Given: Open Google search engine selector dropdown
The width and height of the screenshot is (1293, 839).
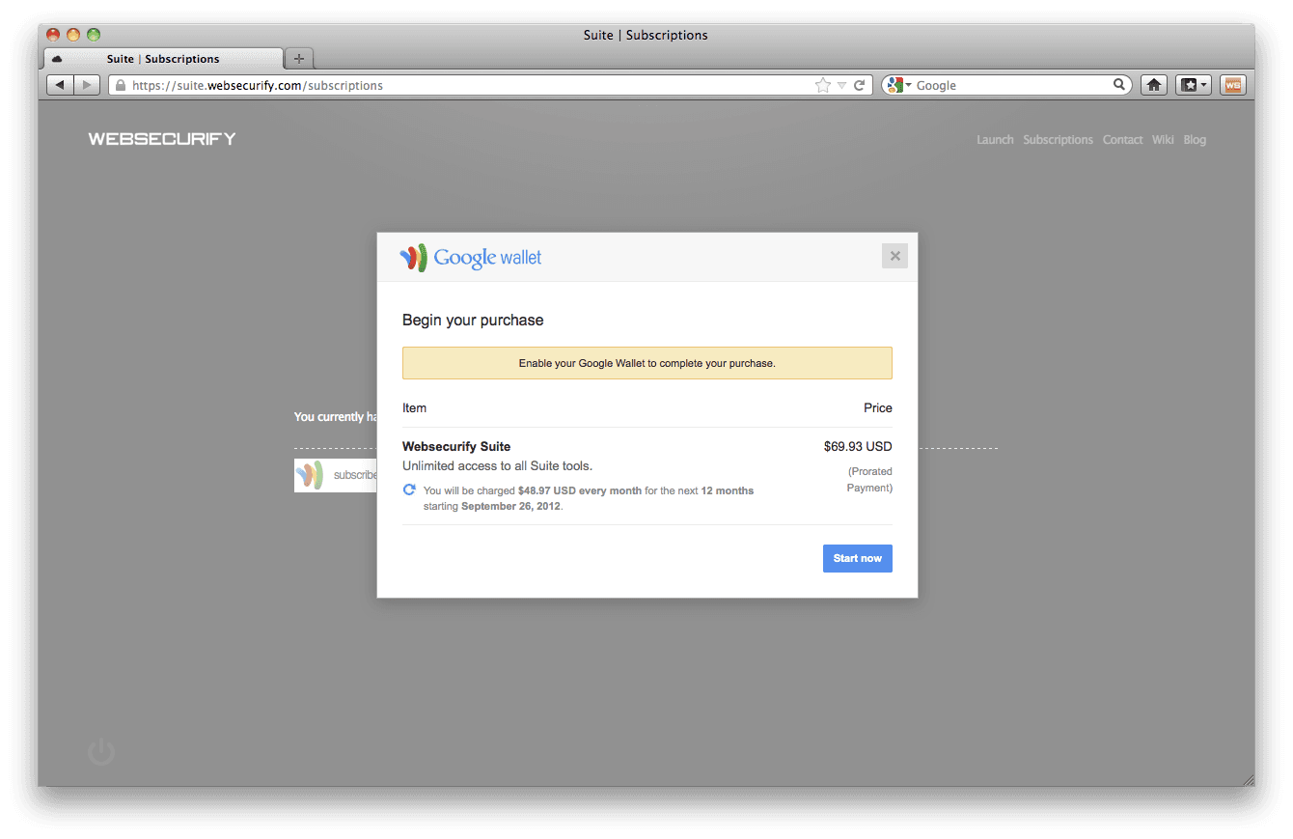Looking at the screenshot, I should (x=898, y=85).
